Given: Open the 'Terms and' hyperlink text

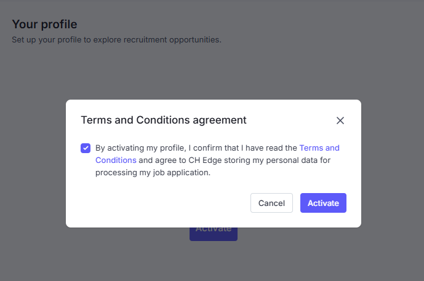Looking at the screenshot, I should 319,148.
